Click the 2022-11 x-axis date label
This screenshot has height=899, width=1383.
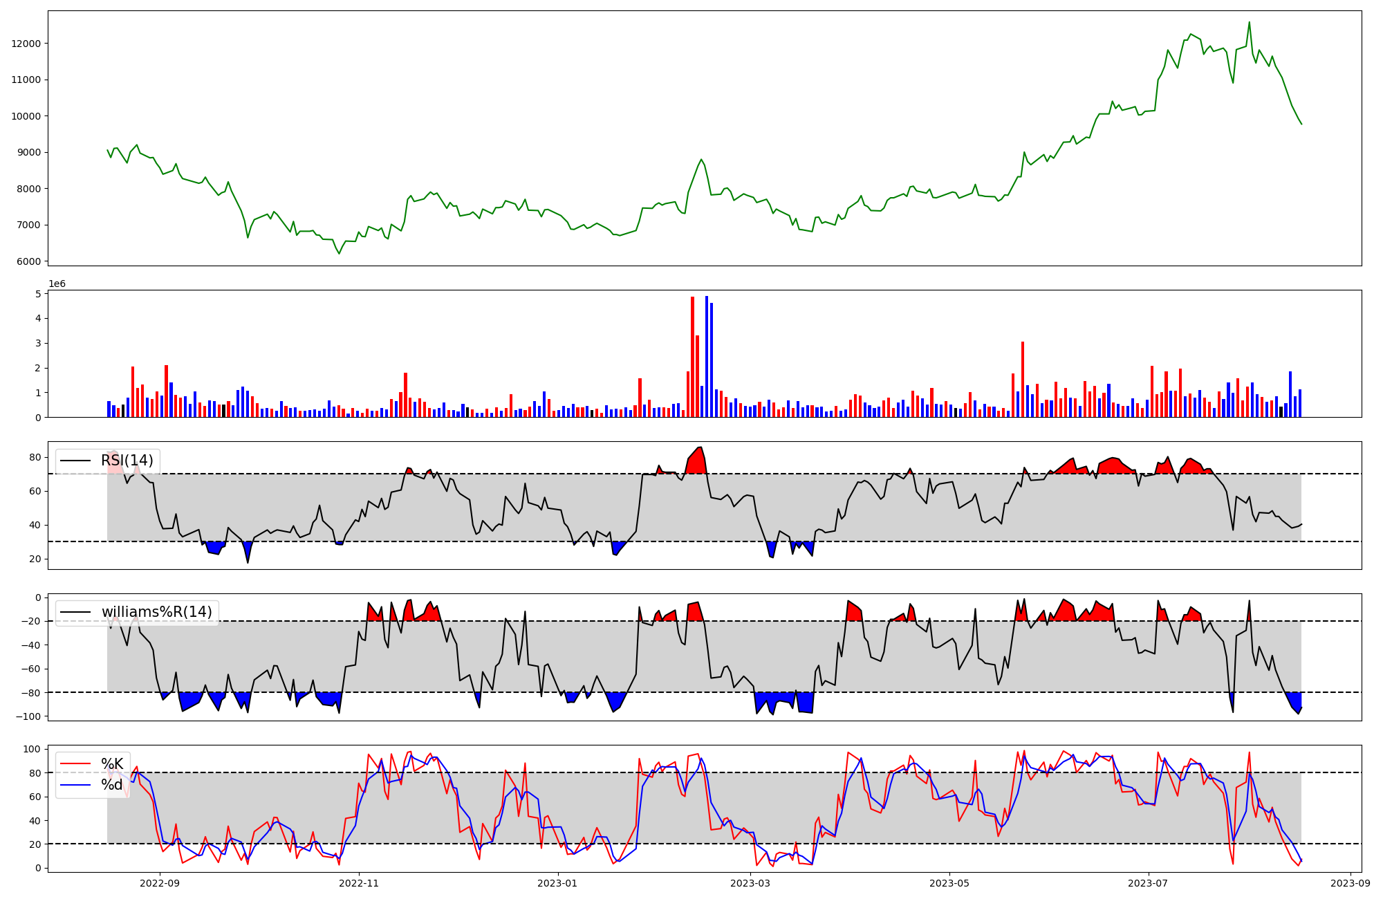point(360,883)
